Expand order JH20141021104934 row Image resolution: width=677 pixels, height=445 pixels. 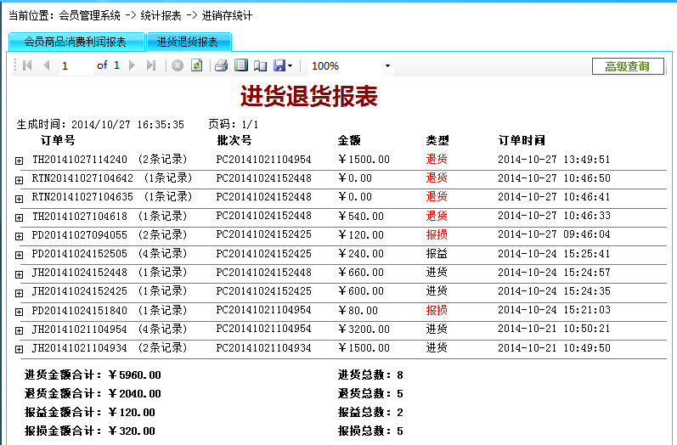(x=19, y=348)
